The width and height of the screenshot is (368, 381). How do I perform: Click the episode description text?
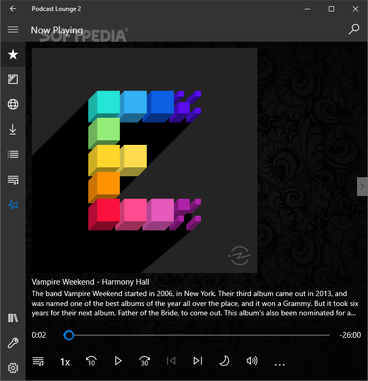pyautogui.click(x=195, y=303)
